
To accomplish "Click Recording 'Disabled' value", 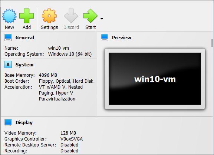I will pyautogui.click(x=69, y=151).
